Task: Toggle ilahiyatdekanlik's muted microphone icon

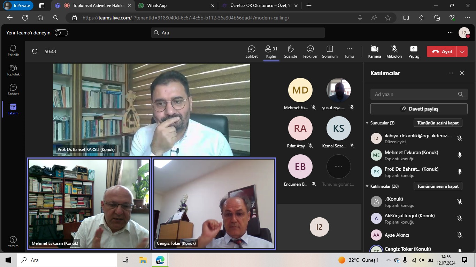Action: pyautogui.click(x=460, y=138)
